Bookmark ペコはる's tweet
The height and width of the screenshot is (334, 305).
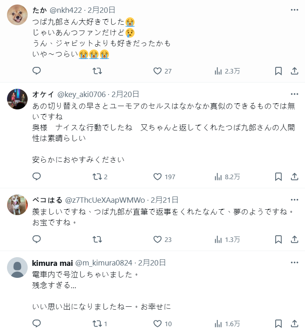pos(279,239)
